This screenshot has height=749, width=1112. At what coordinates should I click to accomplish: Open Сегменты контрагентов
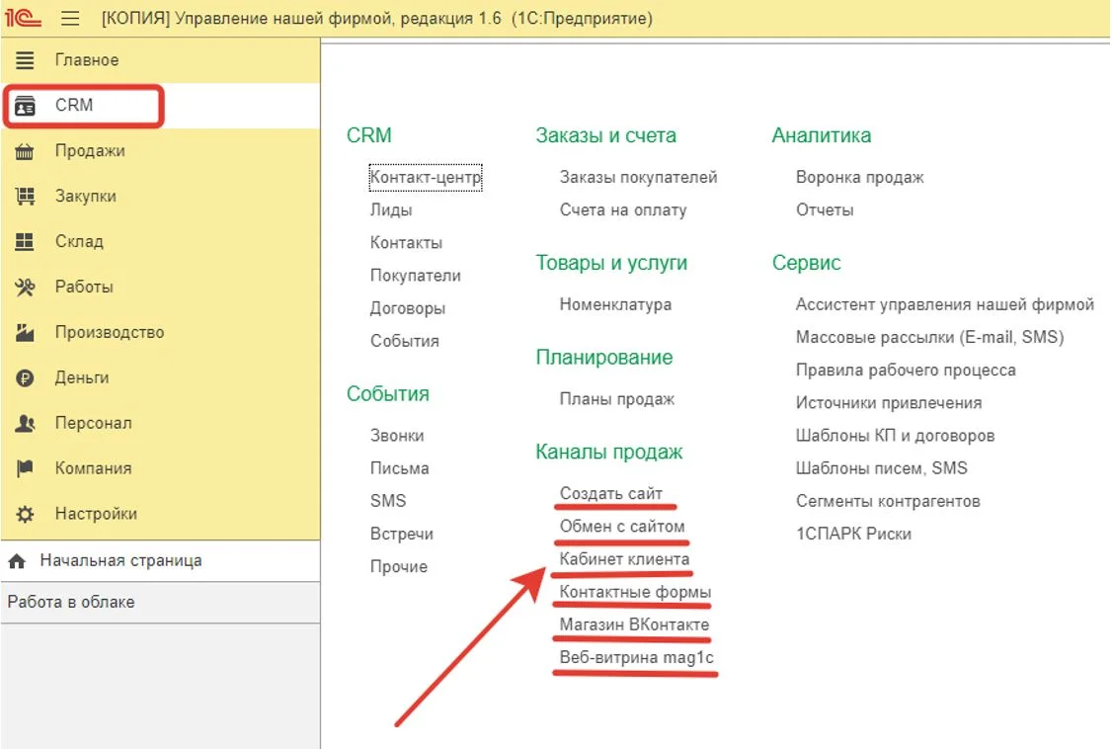[888, 501]
